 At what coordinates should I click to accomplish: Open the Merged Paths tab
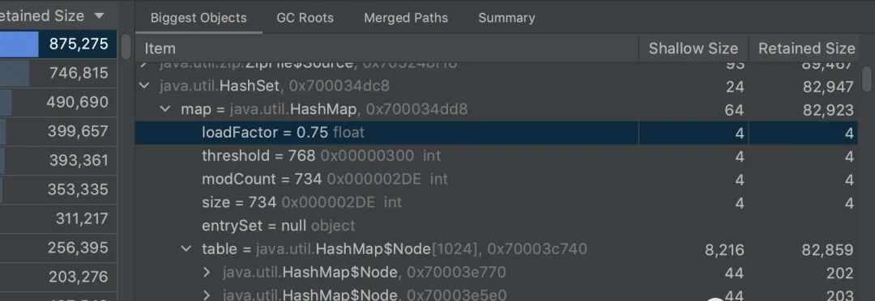click(406, 18)
